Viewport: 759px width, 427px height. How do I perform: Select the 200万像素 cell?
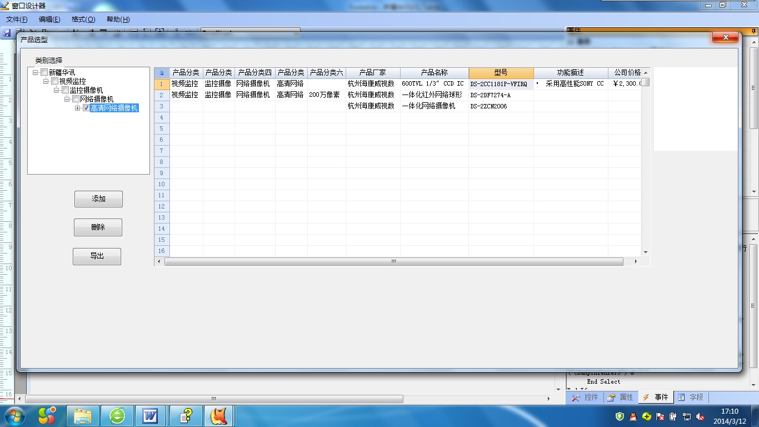click(x=327, y=95)
